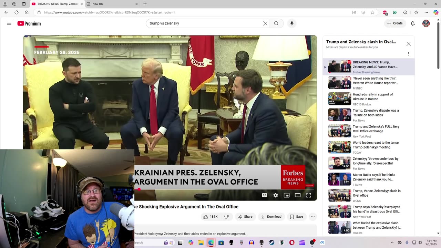Viewport: 441px width, 248px height.
Task: Open New York Post FULL fiery exchange video
Action: tap(369, 131)
